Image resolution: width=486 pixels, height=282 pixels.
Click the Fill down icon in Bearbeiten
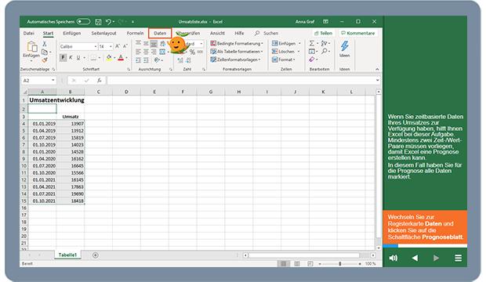click(x=312, y=51)
